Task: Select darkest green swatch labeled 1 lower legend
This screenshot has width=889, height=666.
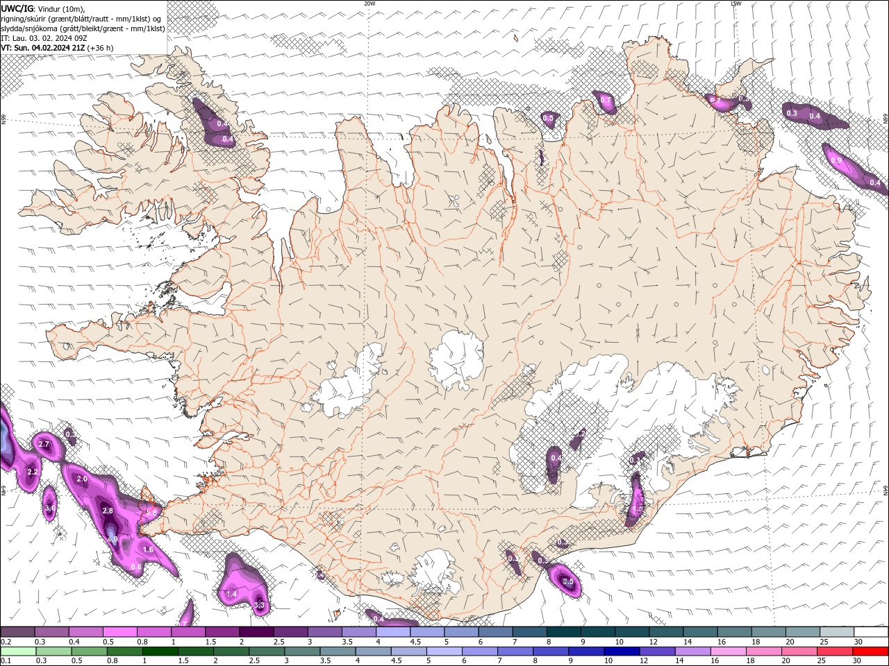Action: 160,651
